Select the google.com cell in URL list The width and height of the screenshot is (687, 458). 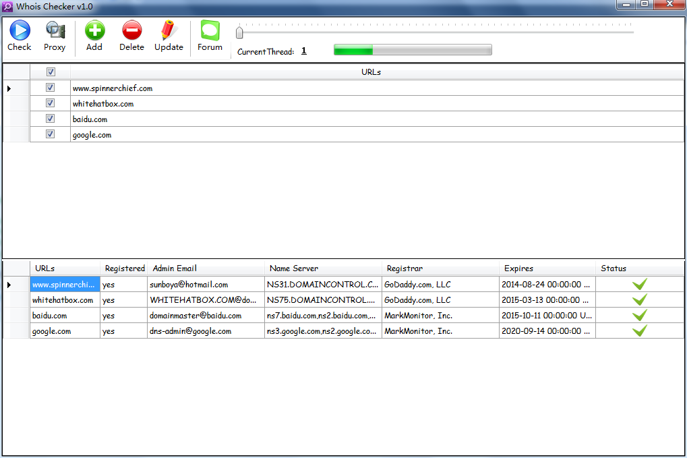[x=92, y=135]
